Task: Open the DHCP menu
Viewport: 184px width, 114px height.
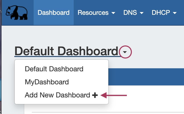Action: [x=161, y=13]
